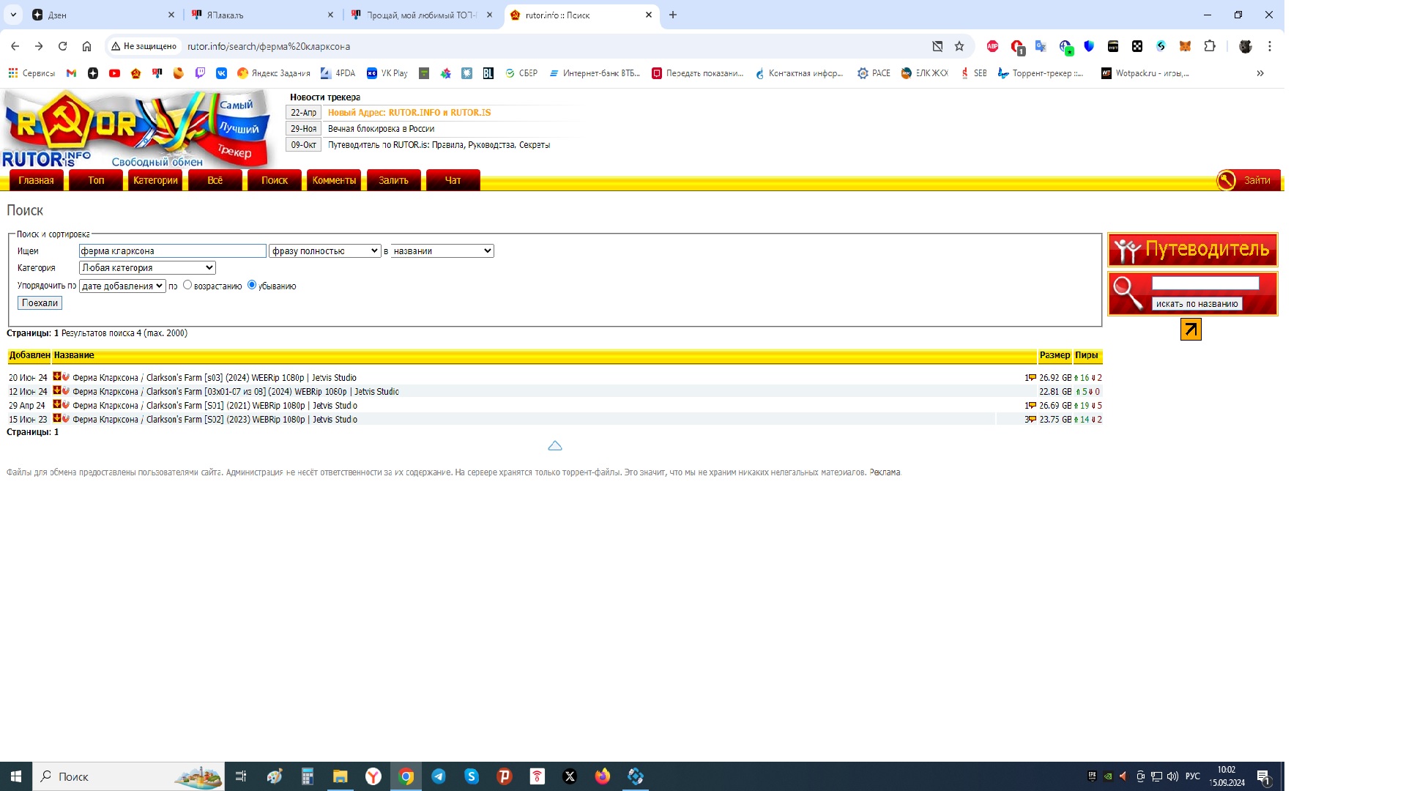Open magnet link for Clarkson's Farm [S03]
This screenshot has height=791, width=1406.
[66, 377]
